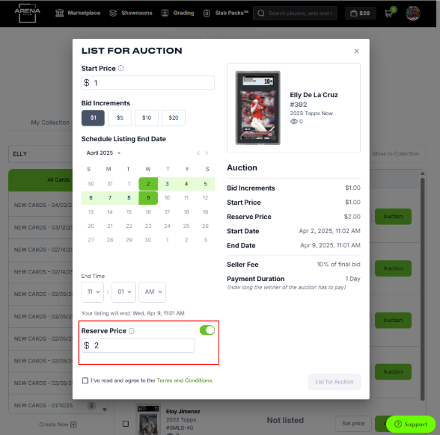Close the List for Auction dialog

coord(356,51)
